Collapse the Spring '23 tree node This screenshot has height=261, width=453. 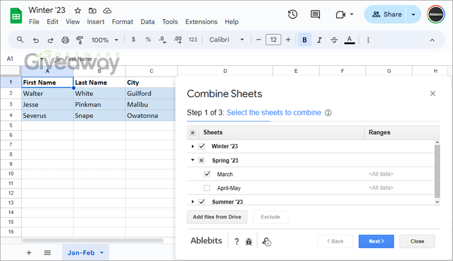(x=193, y=160)
